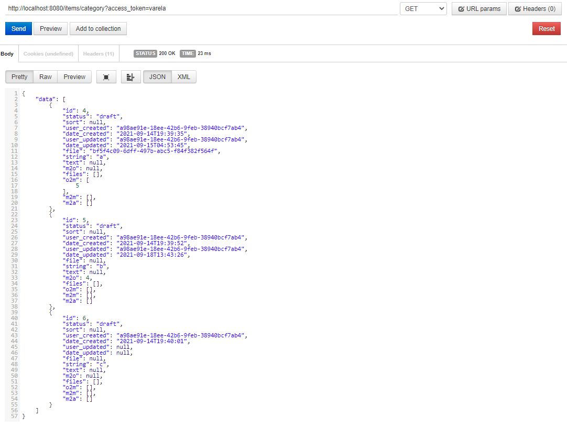Click the Preview button beside Send

click(x=51, y=29)
